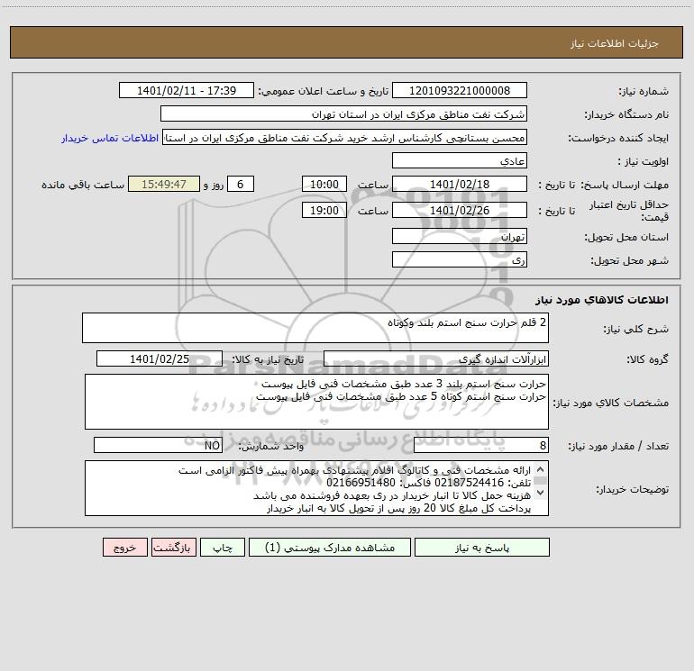Image resolution: width=694 pixels, height=671 pixels.
Task: Click goods need date 1401/02/25
Action: 160,359
